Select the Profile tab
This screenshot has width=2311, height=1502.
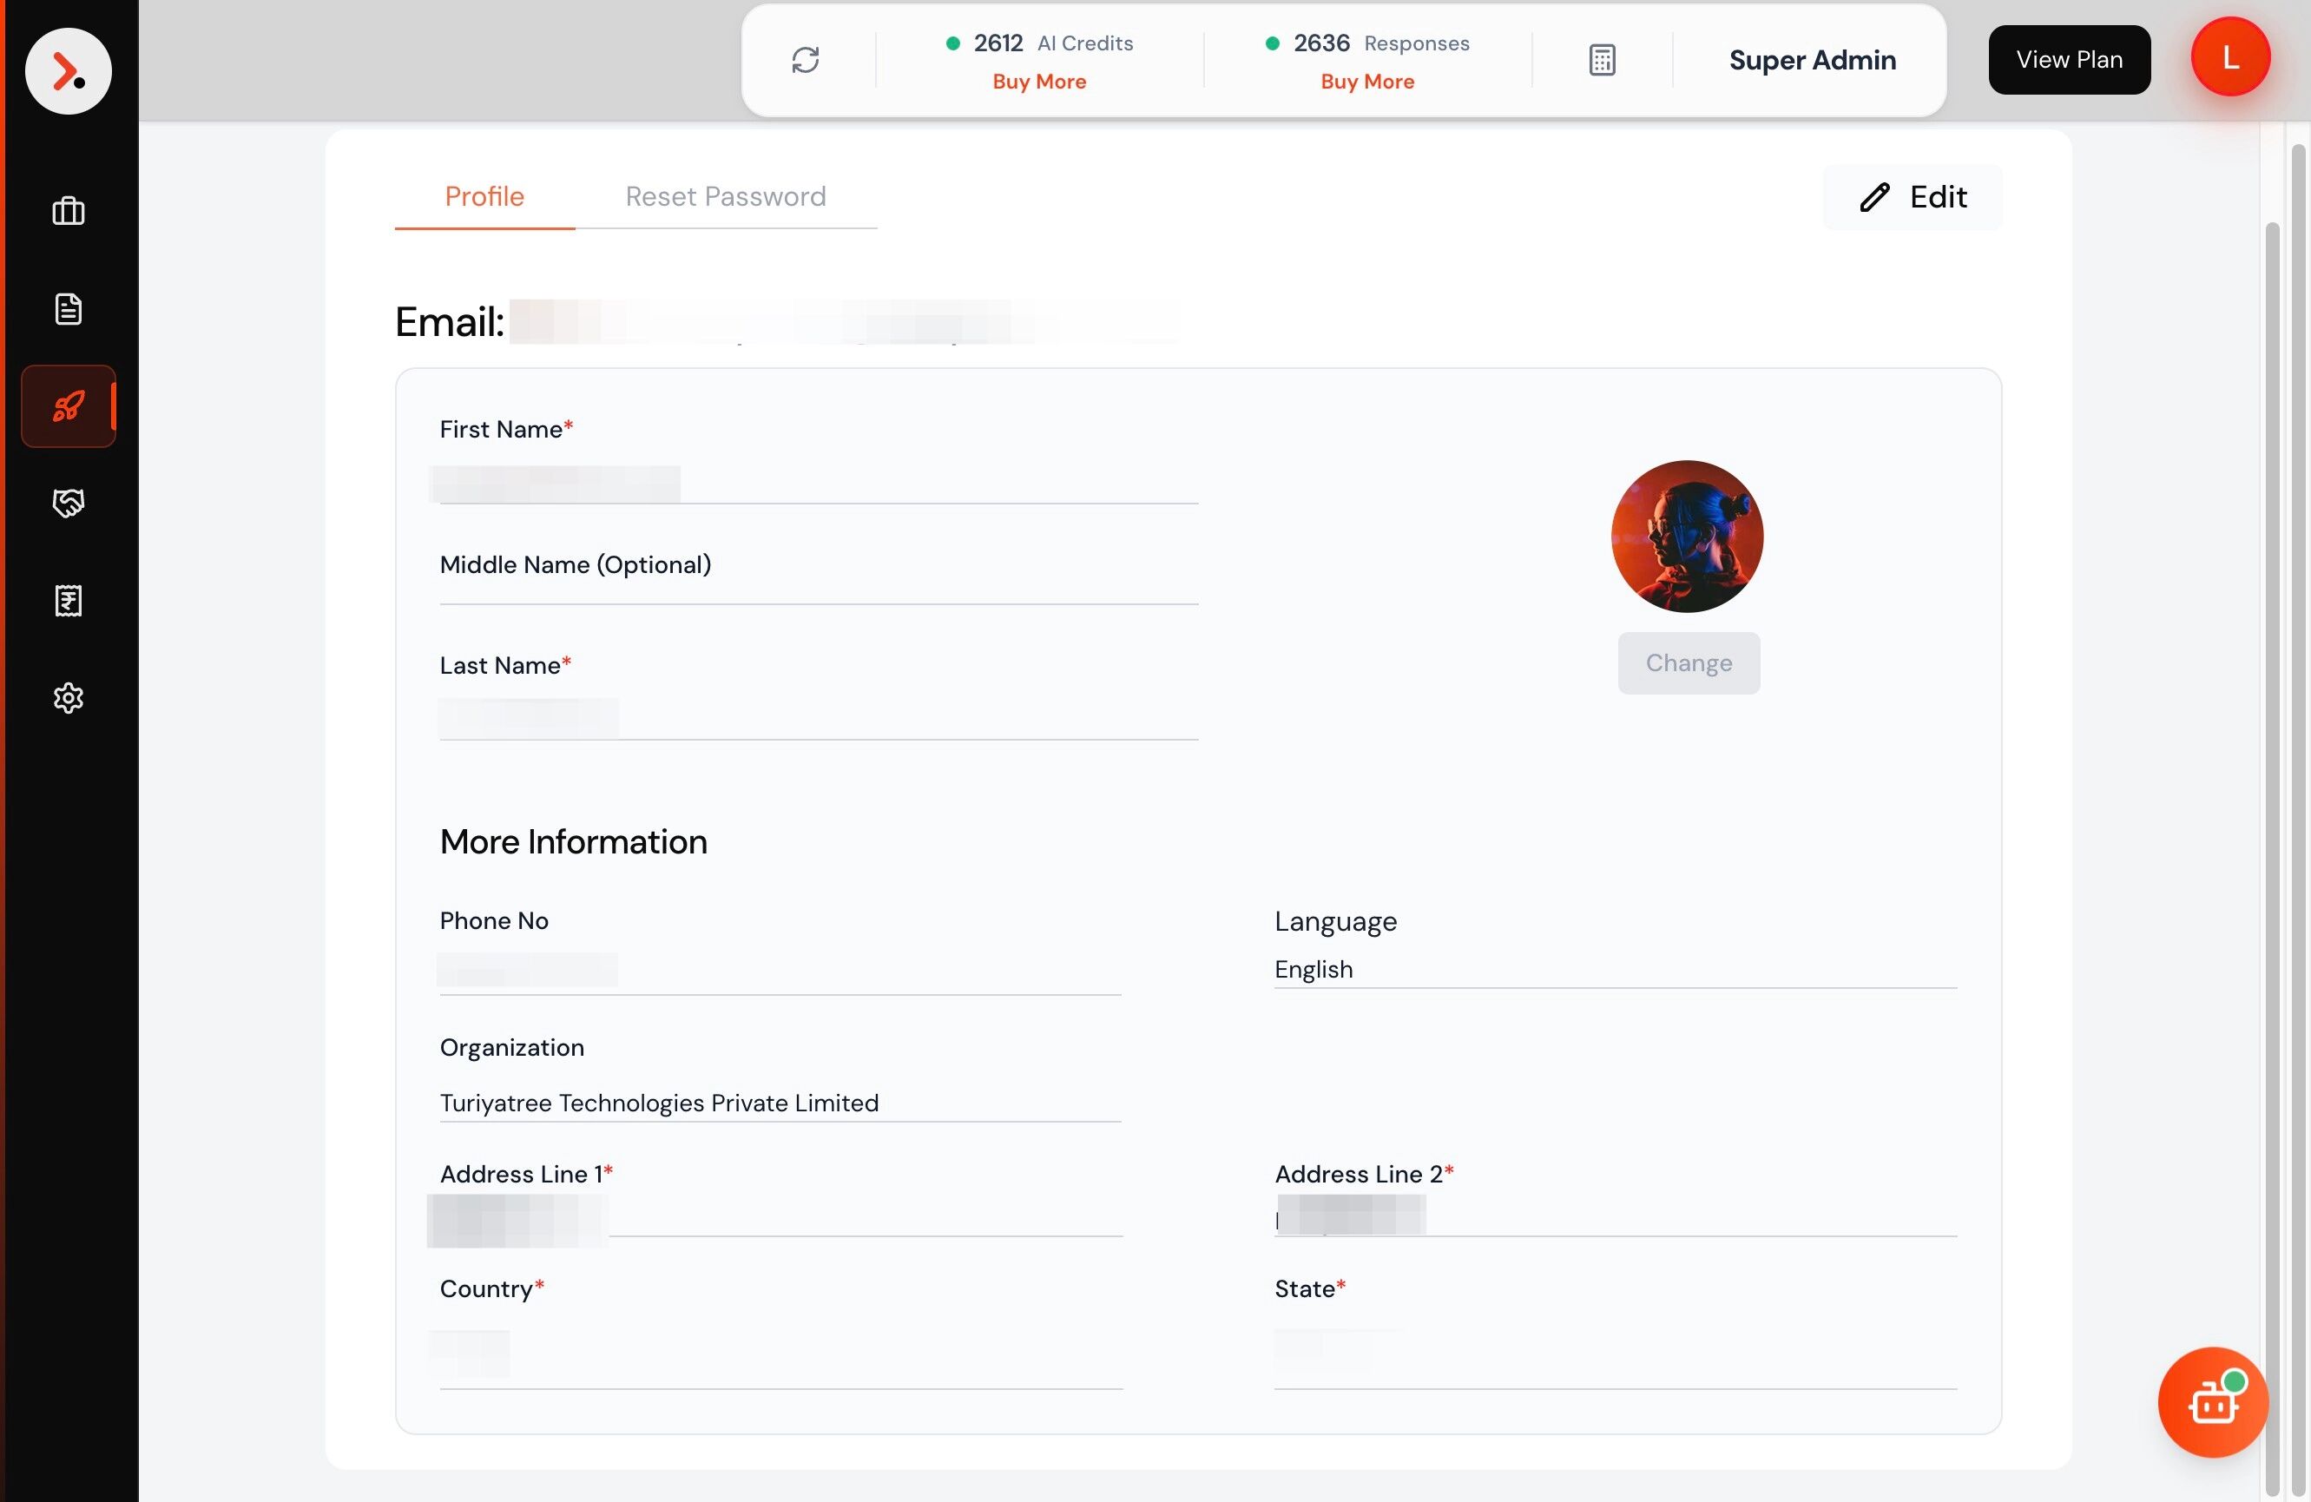point(484,197)
